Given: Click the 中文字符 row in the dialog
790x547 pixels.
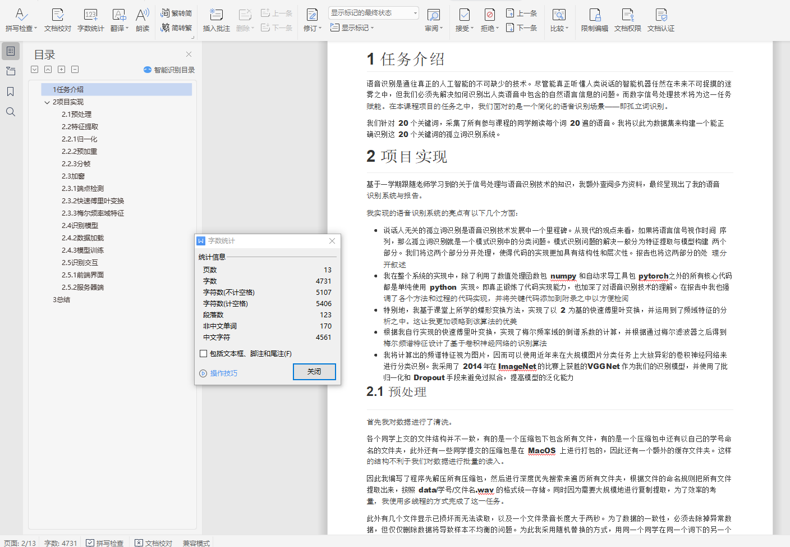Looking at the screenshot, I should click(x=267, y=338).
